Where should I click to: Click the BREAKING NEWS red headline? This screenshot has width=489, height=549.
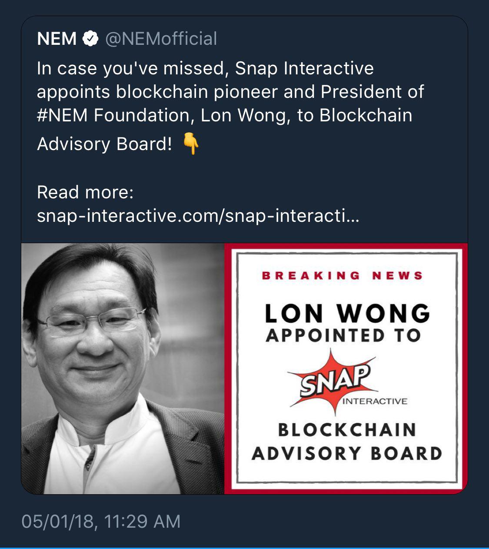point(343,275)
